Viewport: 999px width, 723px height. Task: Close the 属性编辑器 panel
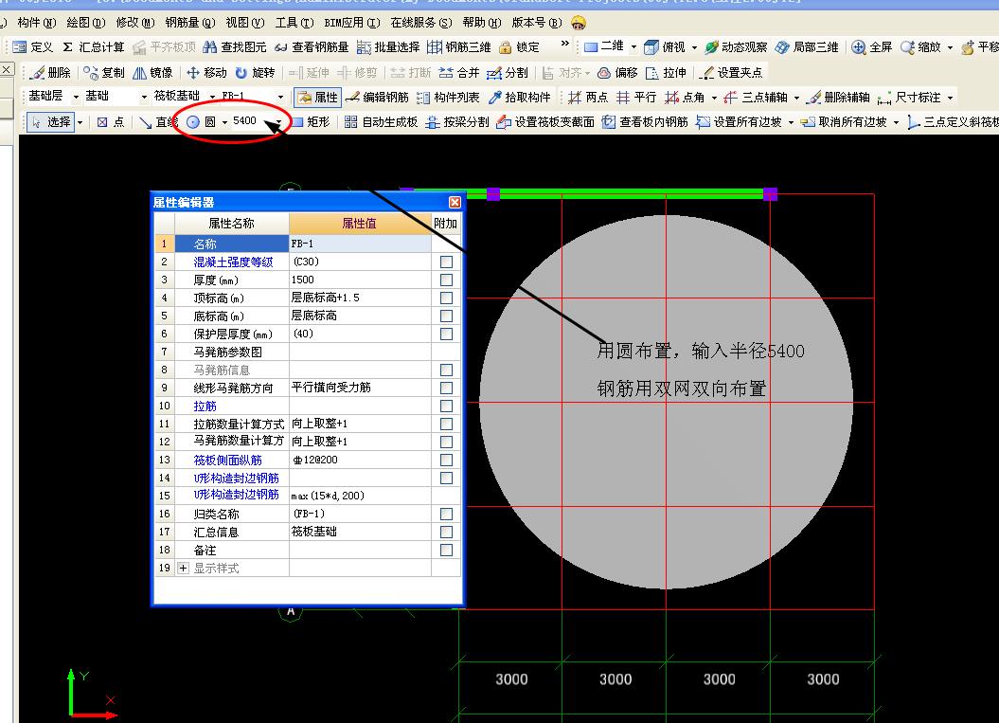click(x=455, y=202)
